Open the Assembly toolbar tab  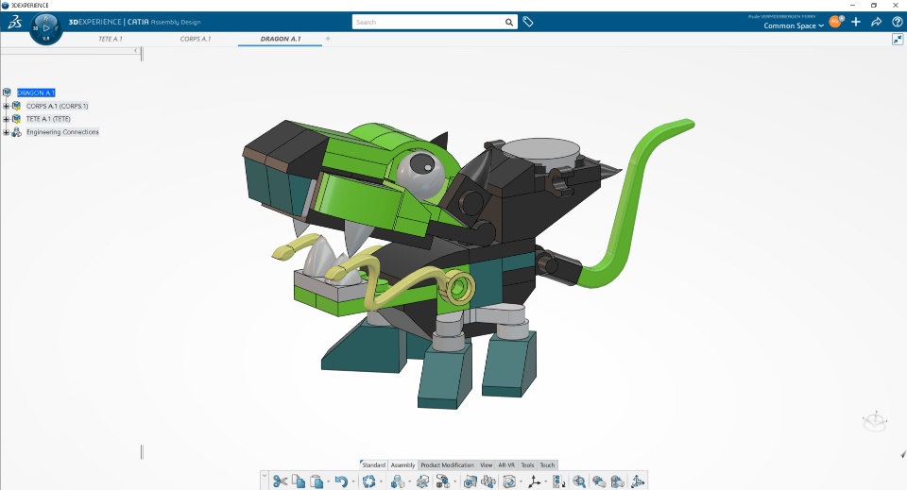[402, 465]
